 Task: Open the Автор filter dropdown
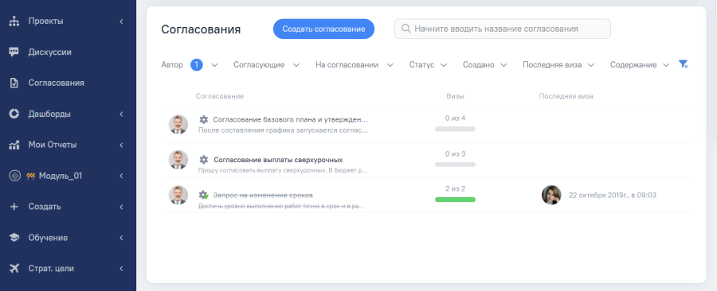[x=214, y=65]
